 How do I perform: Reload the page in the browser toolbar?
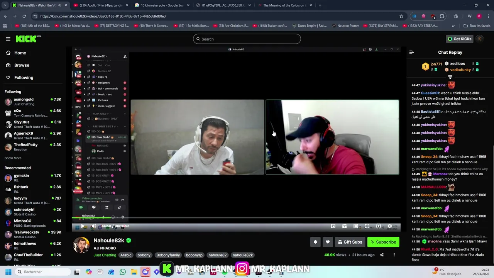(24, 16)
